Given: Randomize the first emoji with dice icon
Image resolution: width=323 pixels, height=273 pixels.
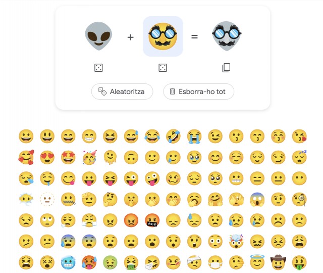Looking at the screenshot, I should pos(98,68).
